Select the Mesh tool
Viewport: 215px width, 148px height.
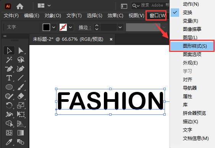(9, 133)
